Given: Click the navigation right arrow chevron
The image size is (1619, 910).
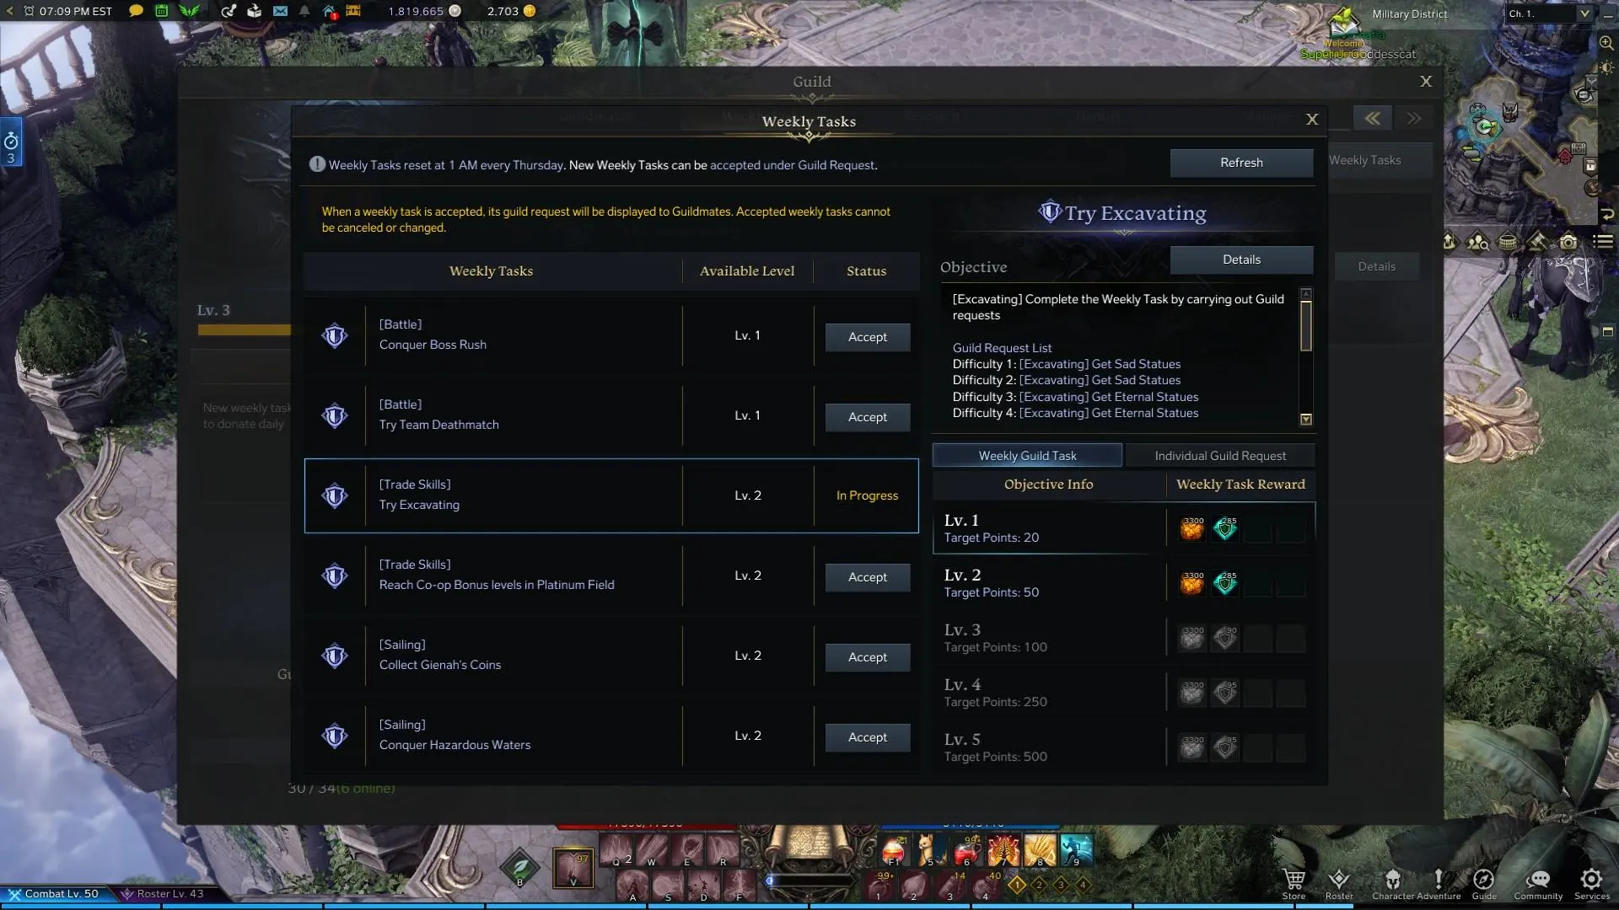Looking at the screenshot, I should tap(1414, 118).
